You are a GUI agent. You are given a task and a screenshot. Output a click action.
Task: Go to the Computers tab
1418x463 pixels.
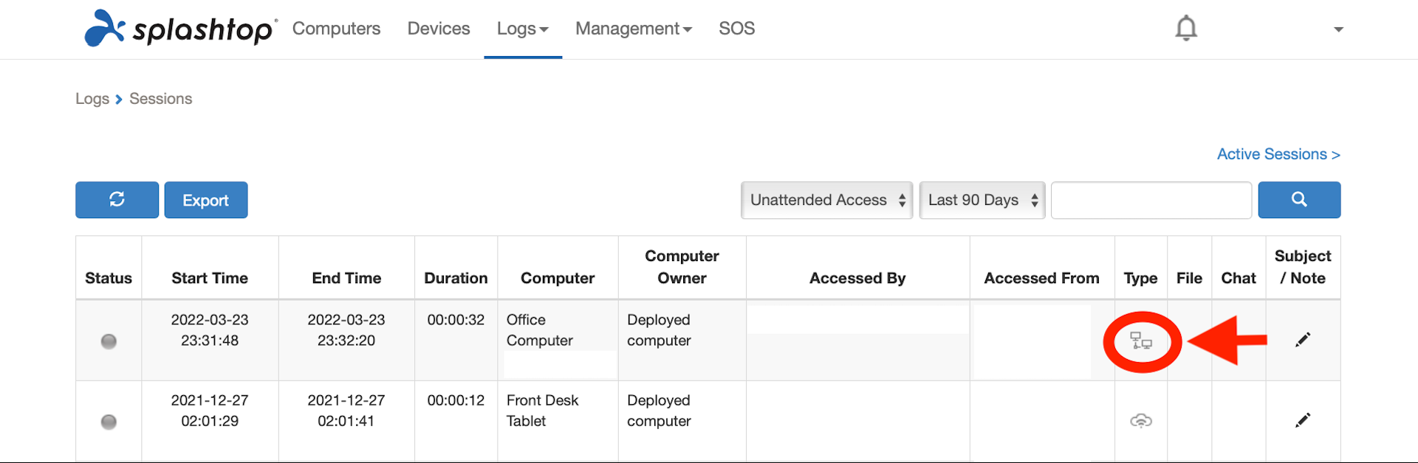pos(336,29)
